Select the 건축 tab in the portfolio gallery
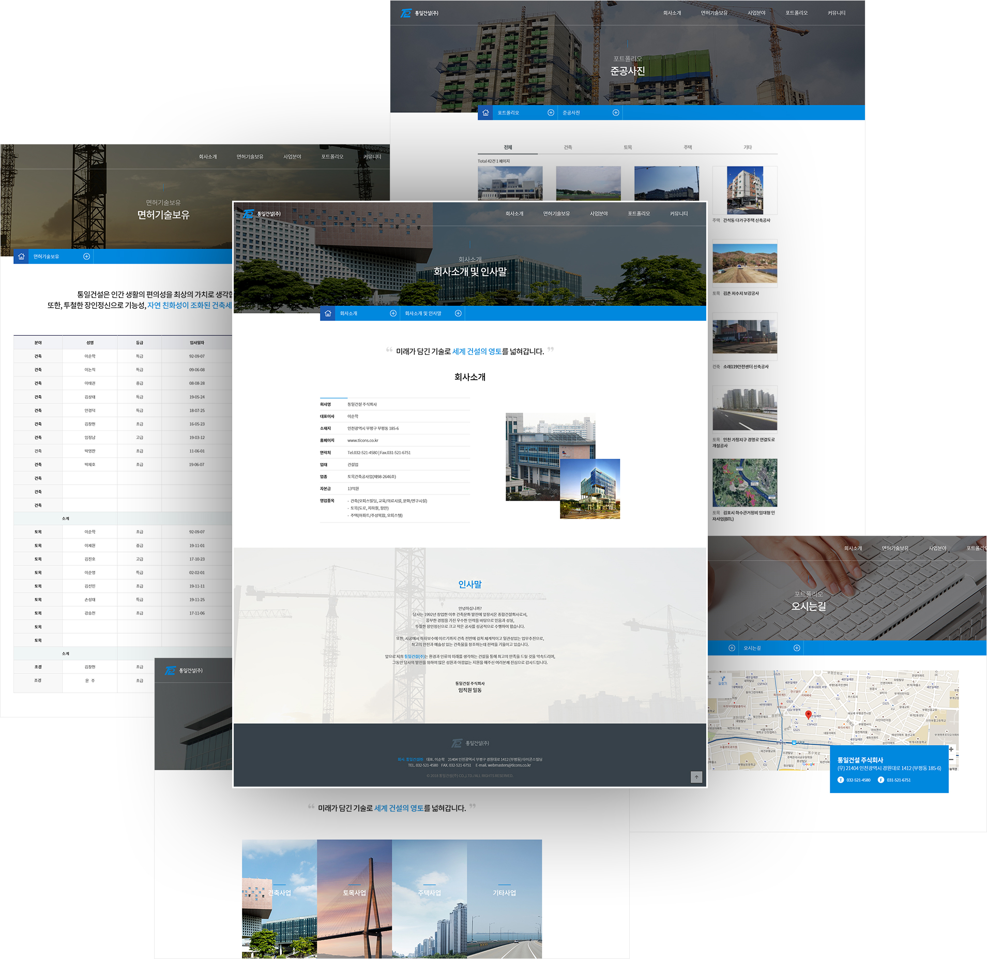Viewport: 987px width, 959px height. click(568, 147)
